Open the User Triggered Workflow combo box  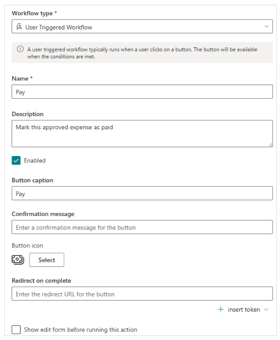142,26
